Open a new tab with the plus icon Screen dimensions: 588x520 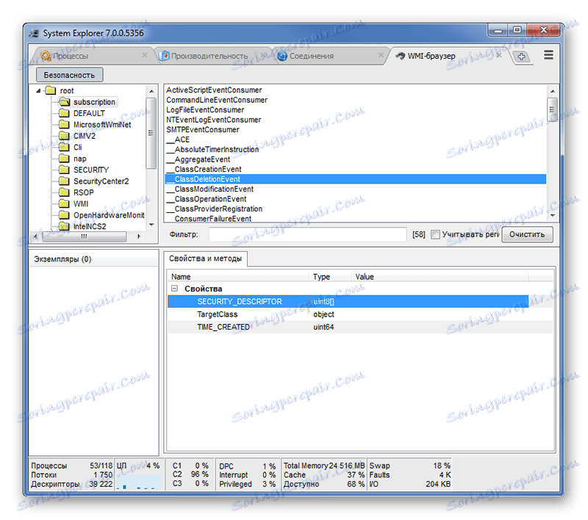pos(521,55)
